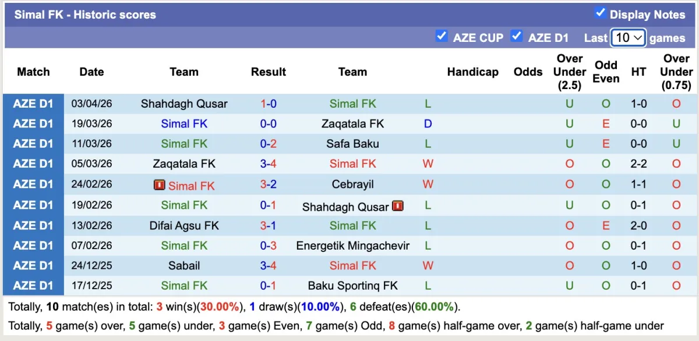Click the Odd Even column header
Screen dimensions: 699x341
[606, 72]
